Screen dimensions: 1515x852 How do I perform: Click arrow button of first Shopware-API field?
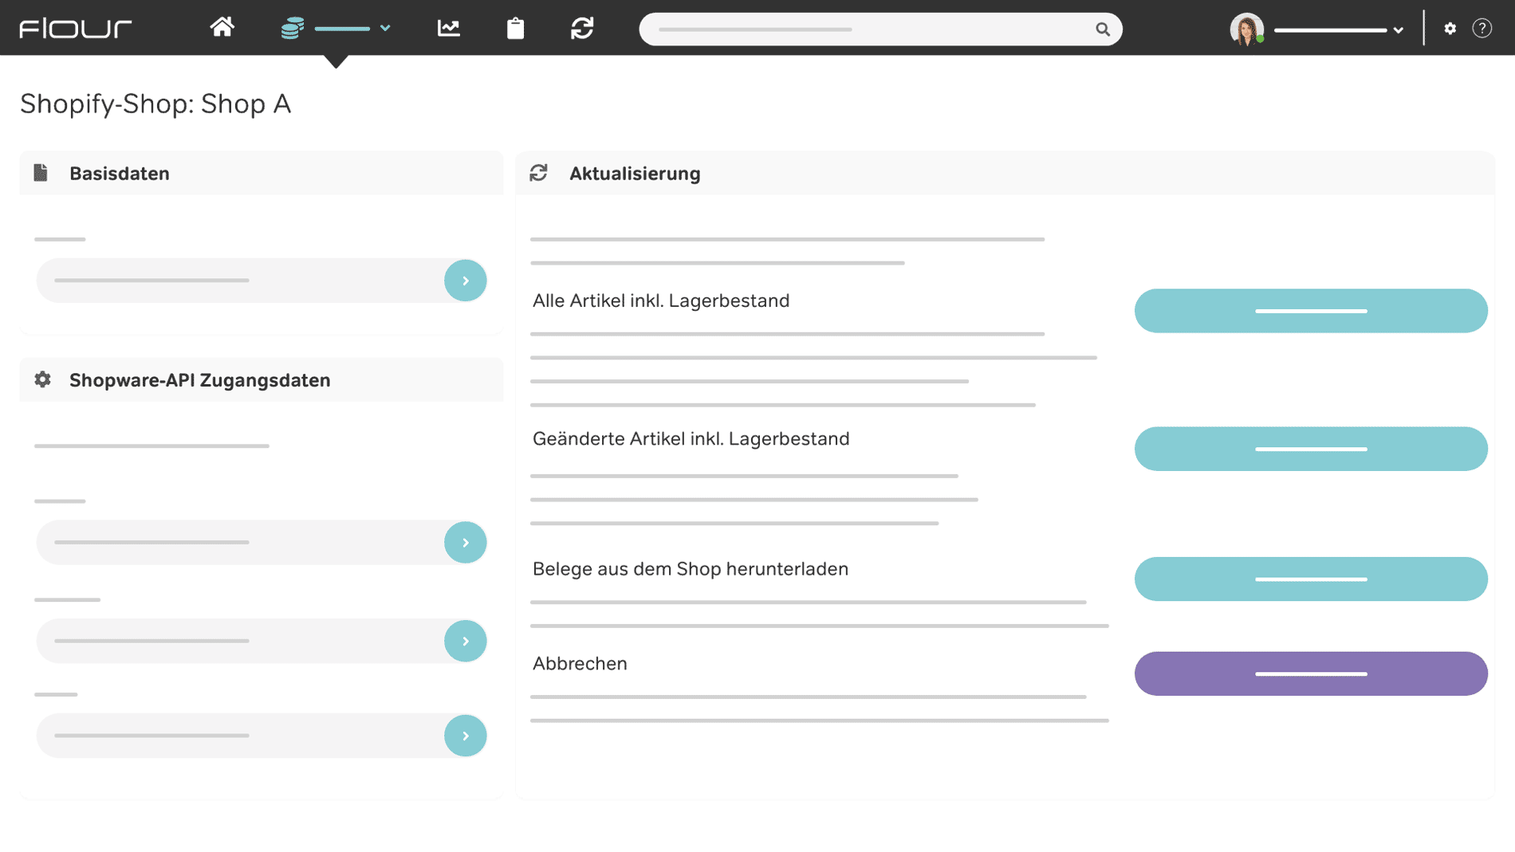click(466, 543)
